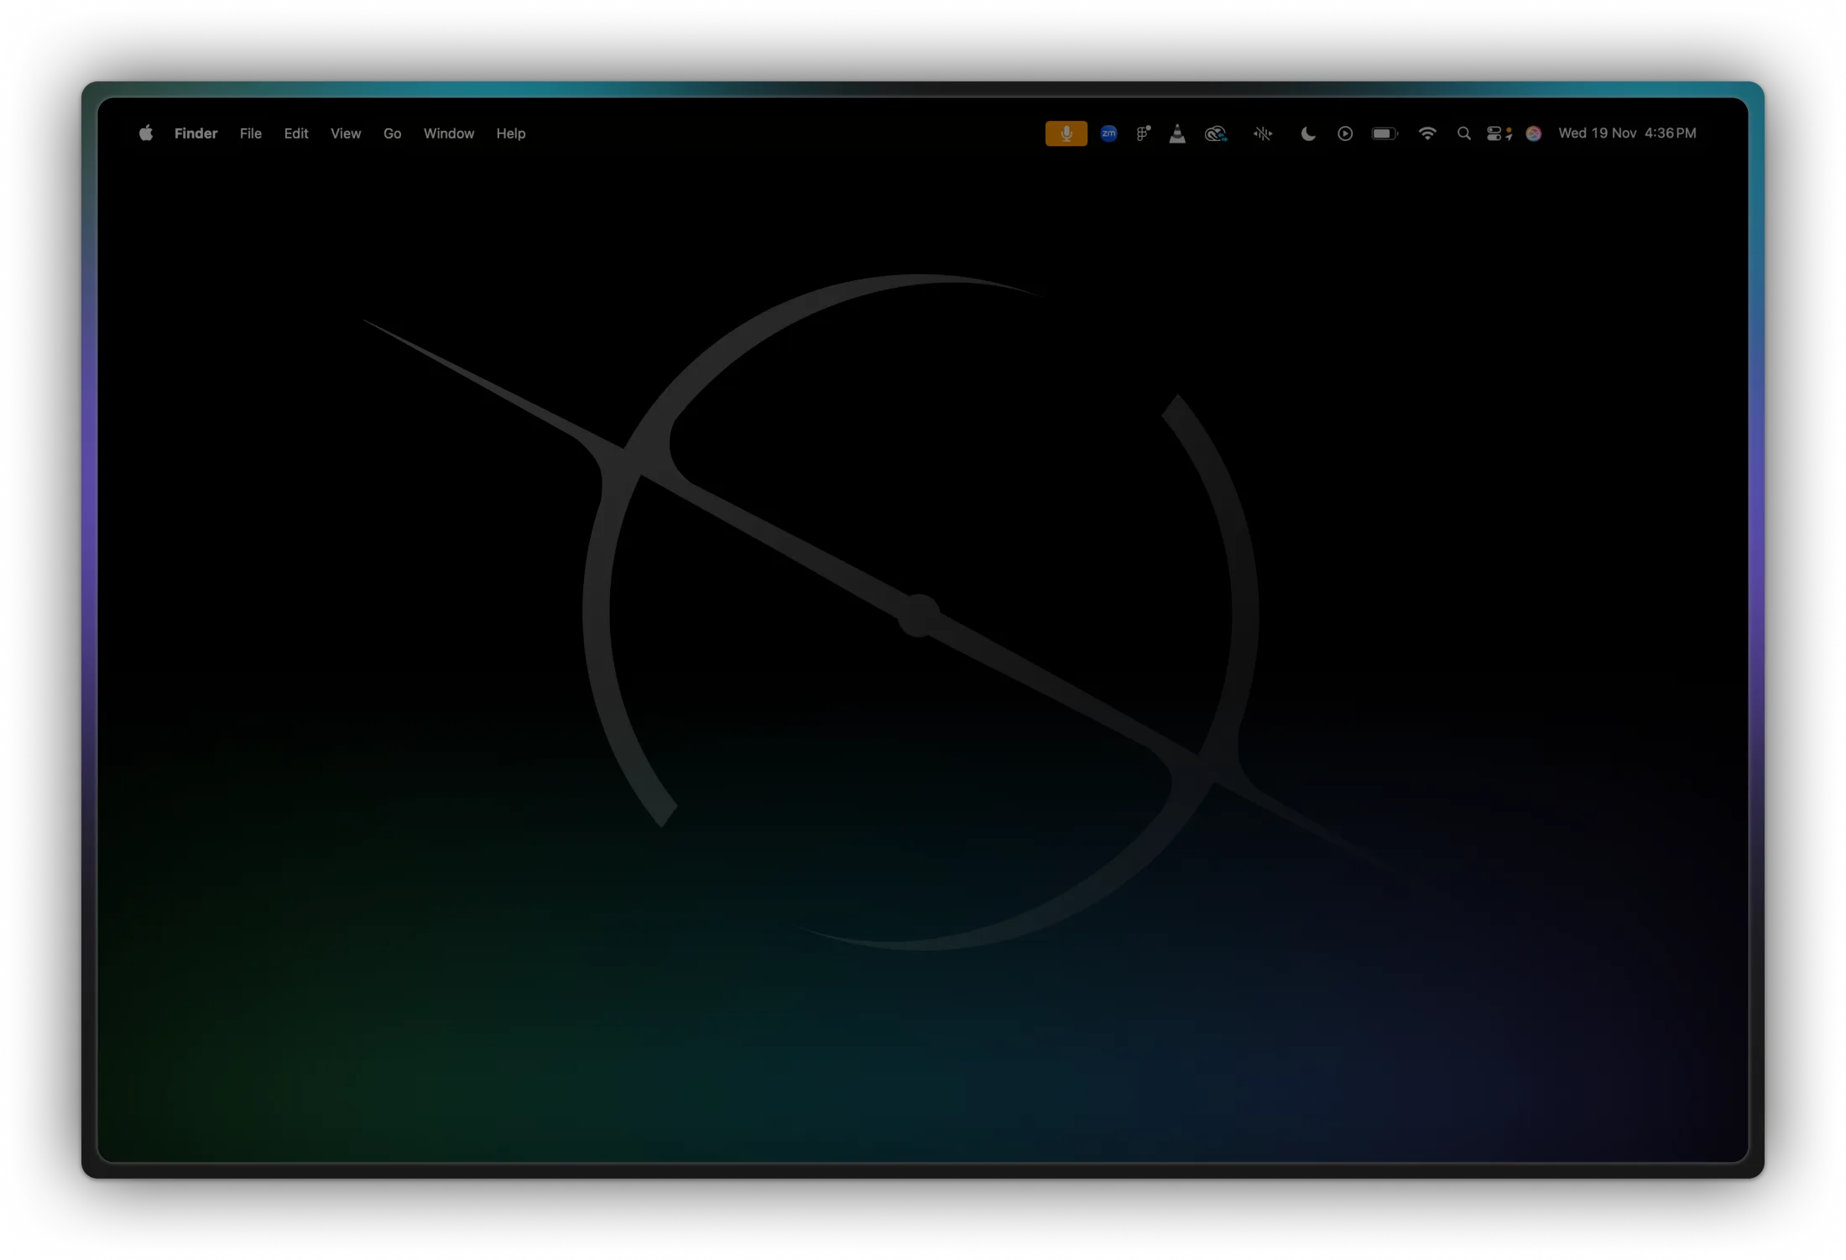
Task: Open the Help menu
Action: [x=511, y=133]
